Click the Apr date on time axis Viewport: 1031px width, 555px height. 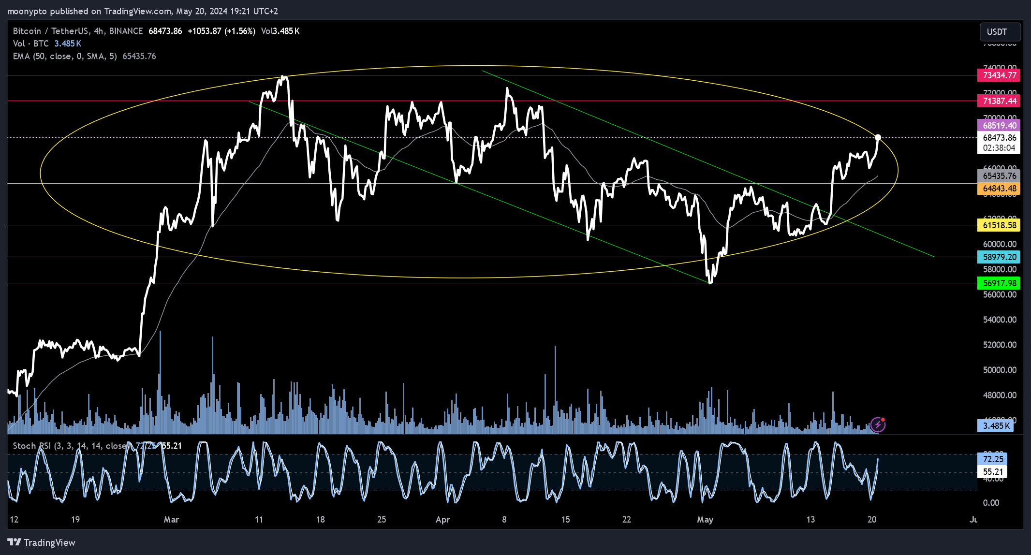click(x=442, y=519)
